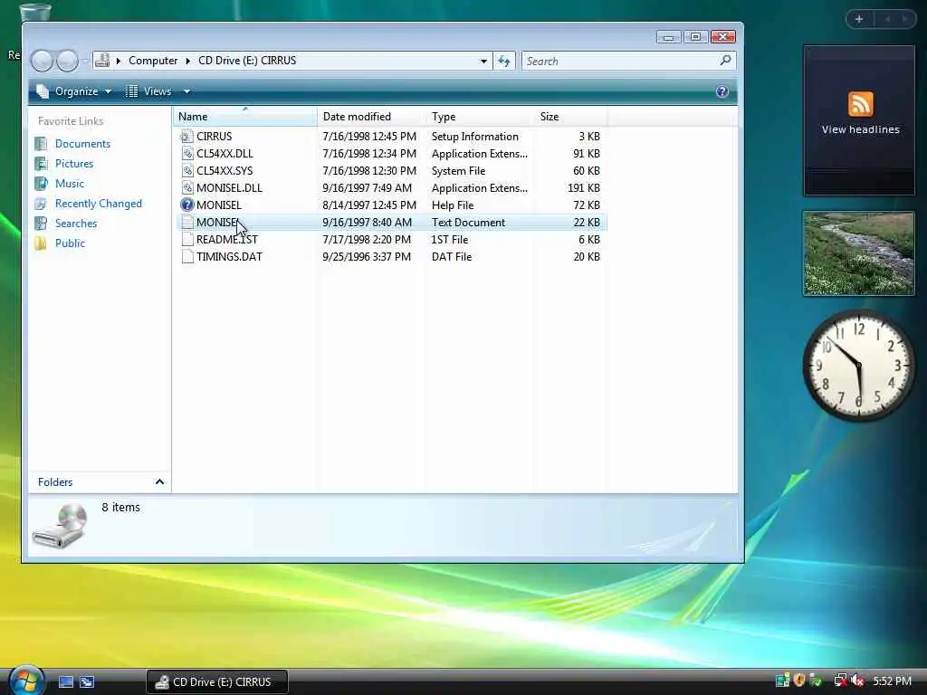Click the README.1ST file icon
927x695 pixels.
click(x=186, y=239)
